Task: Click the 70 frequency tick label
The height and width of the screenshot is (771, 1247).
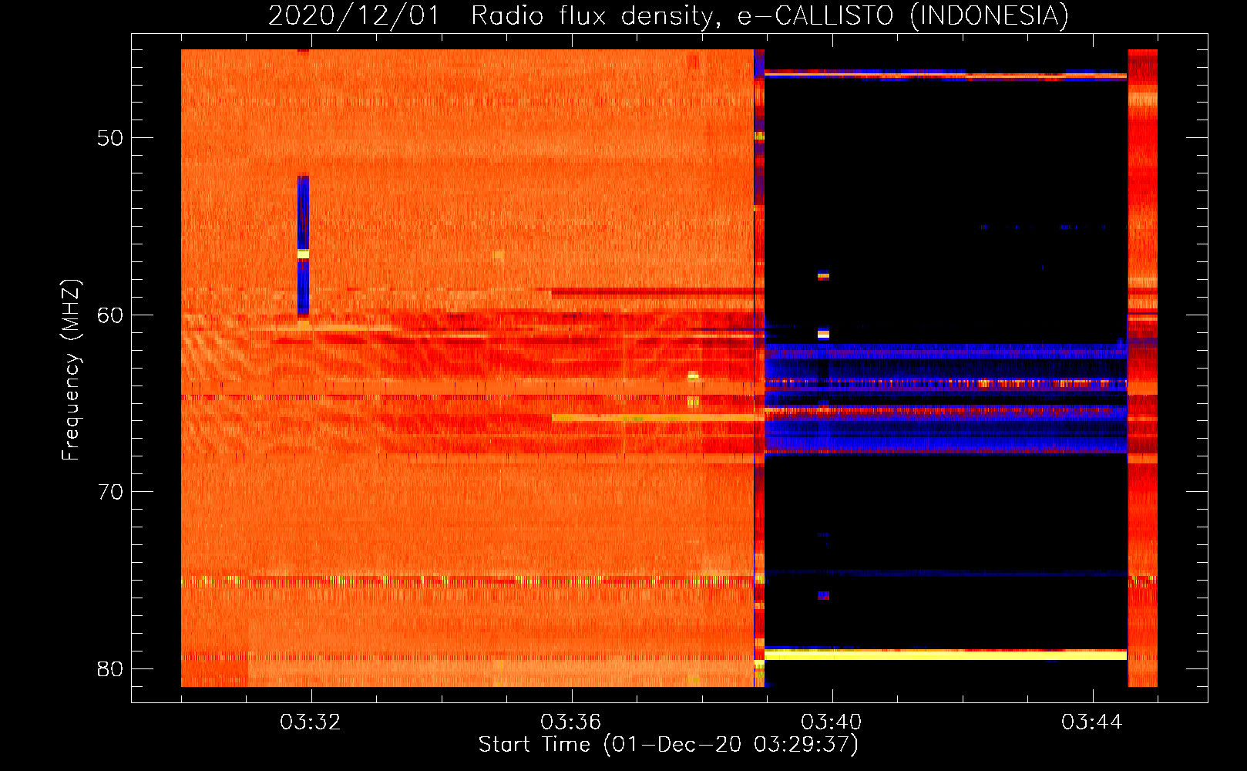Action: 110,492
